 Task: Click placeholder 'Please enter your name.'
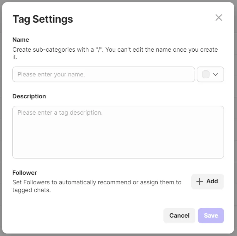click(x=51, y=74)
